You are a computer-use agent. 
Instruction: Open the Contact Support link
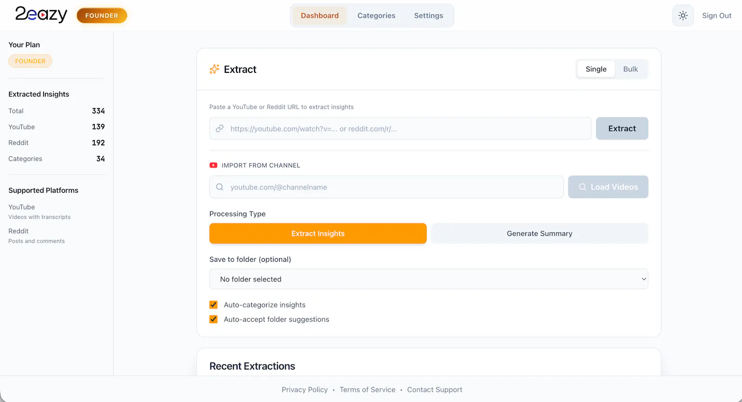pyautogui.click(x=435, y=390)
